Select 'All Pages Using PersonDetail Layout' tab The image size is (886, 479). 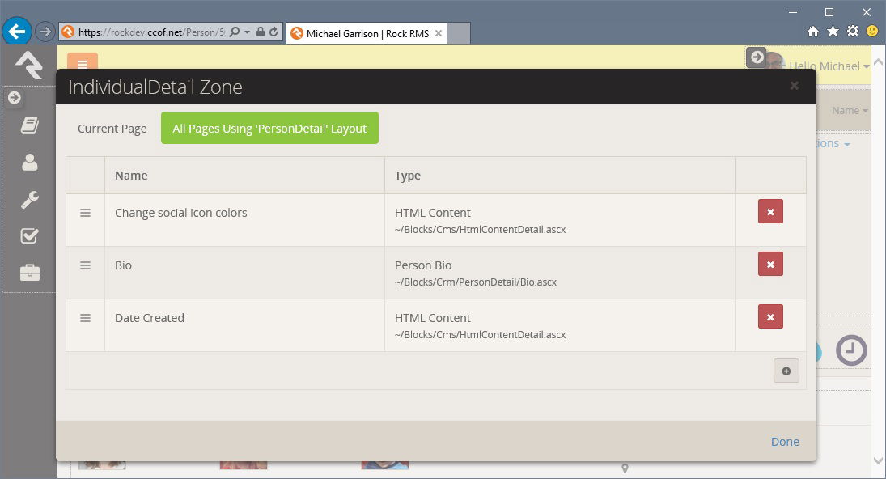[269, 129]
